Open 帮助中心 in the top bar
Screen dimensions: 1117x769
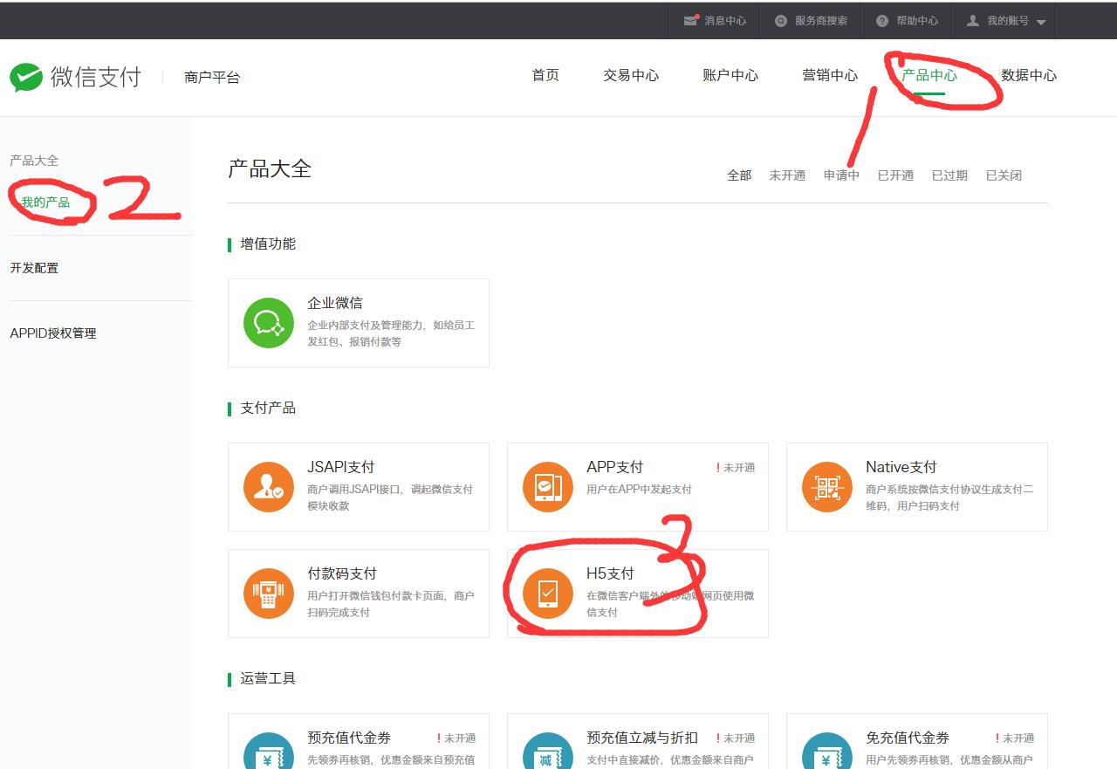point(917,21)
